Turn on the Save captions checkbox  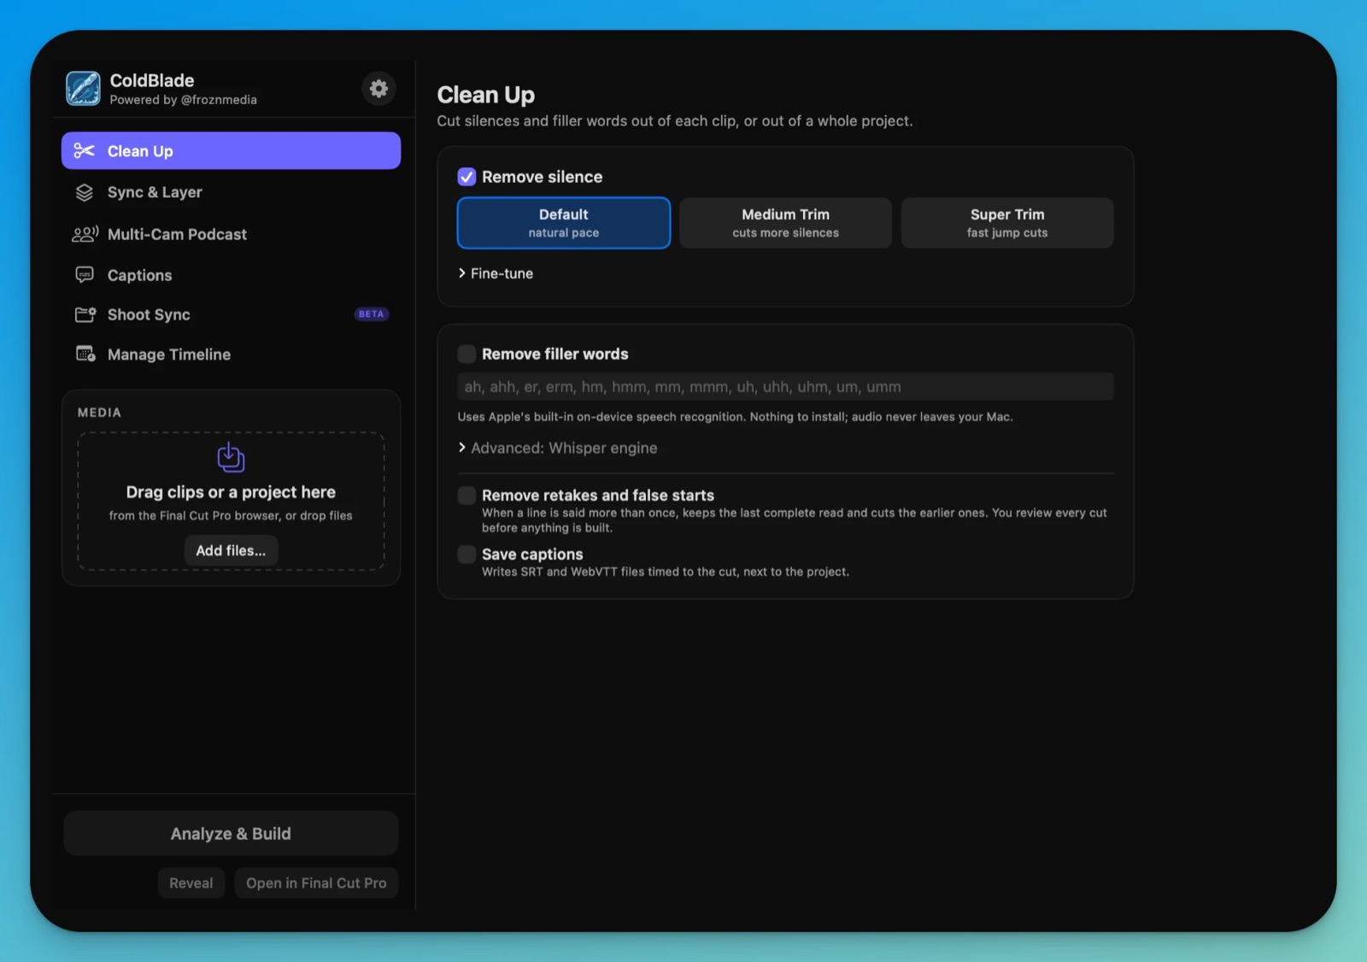(466, 554)
